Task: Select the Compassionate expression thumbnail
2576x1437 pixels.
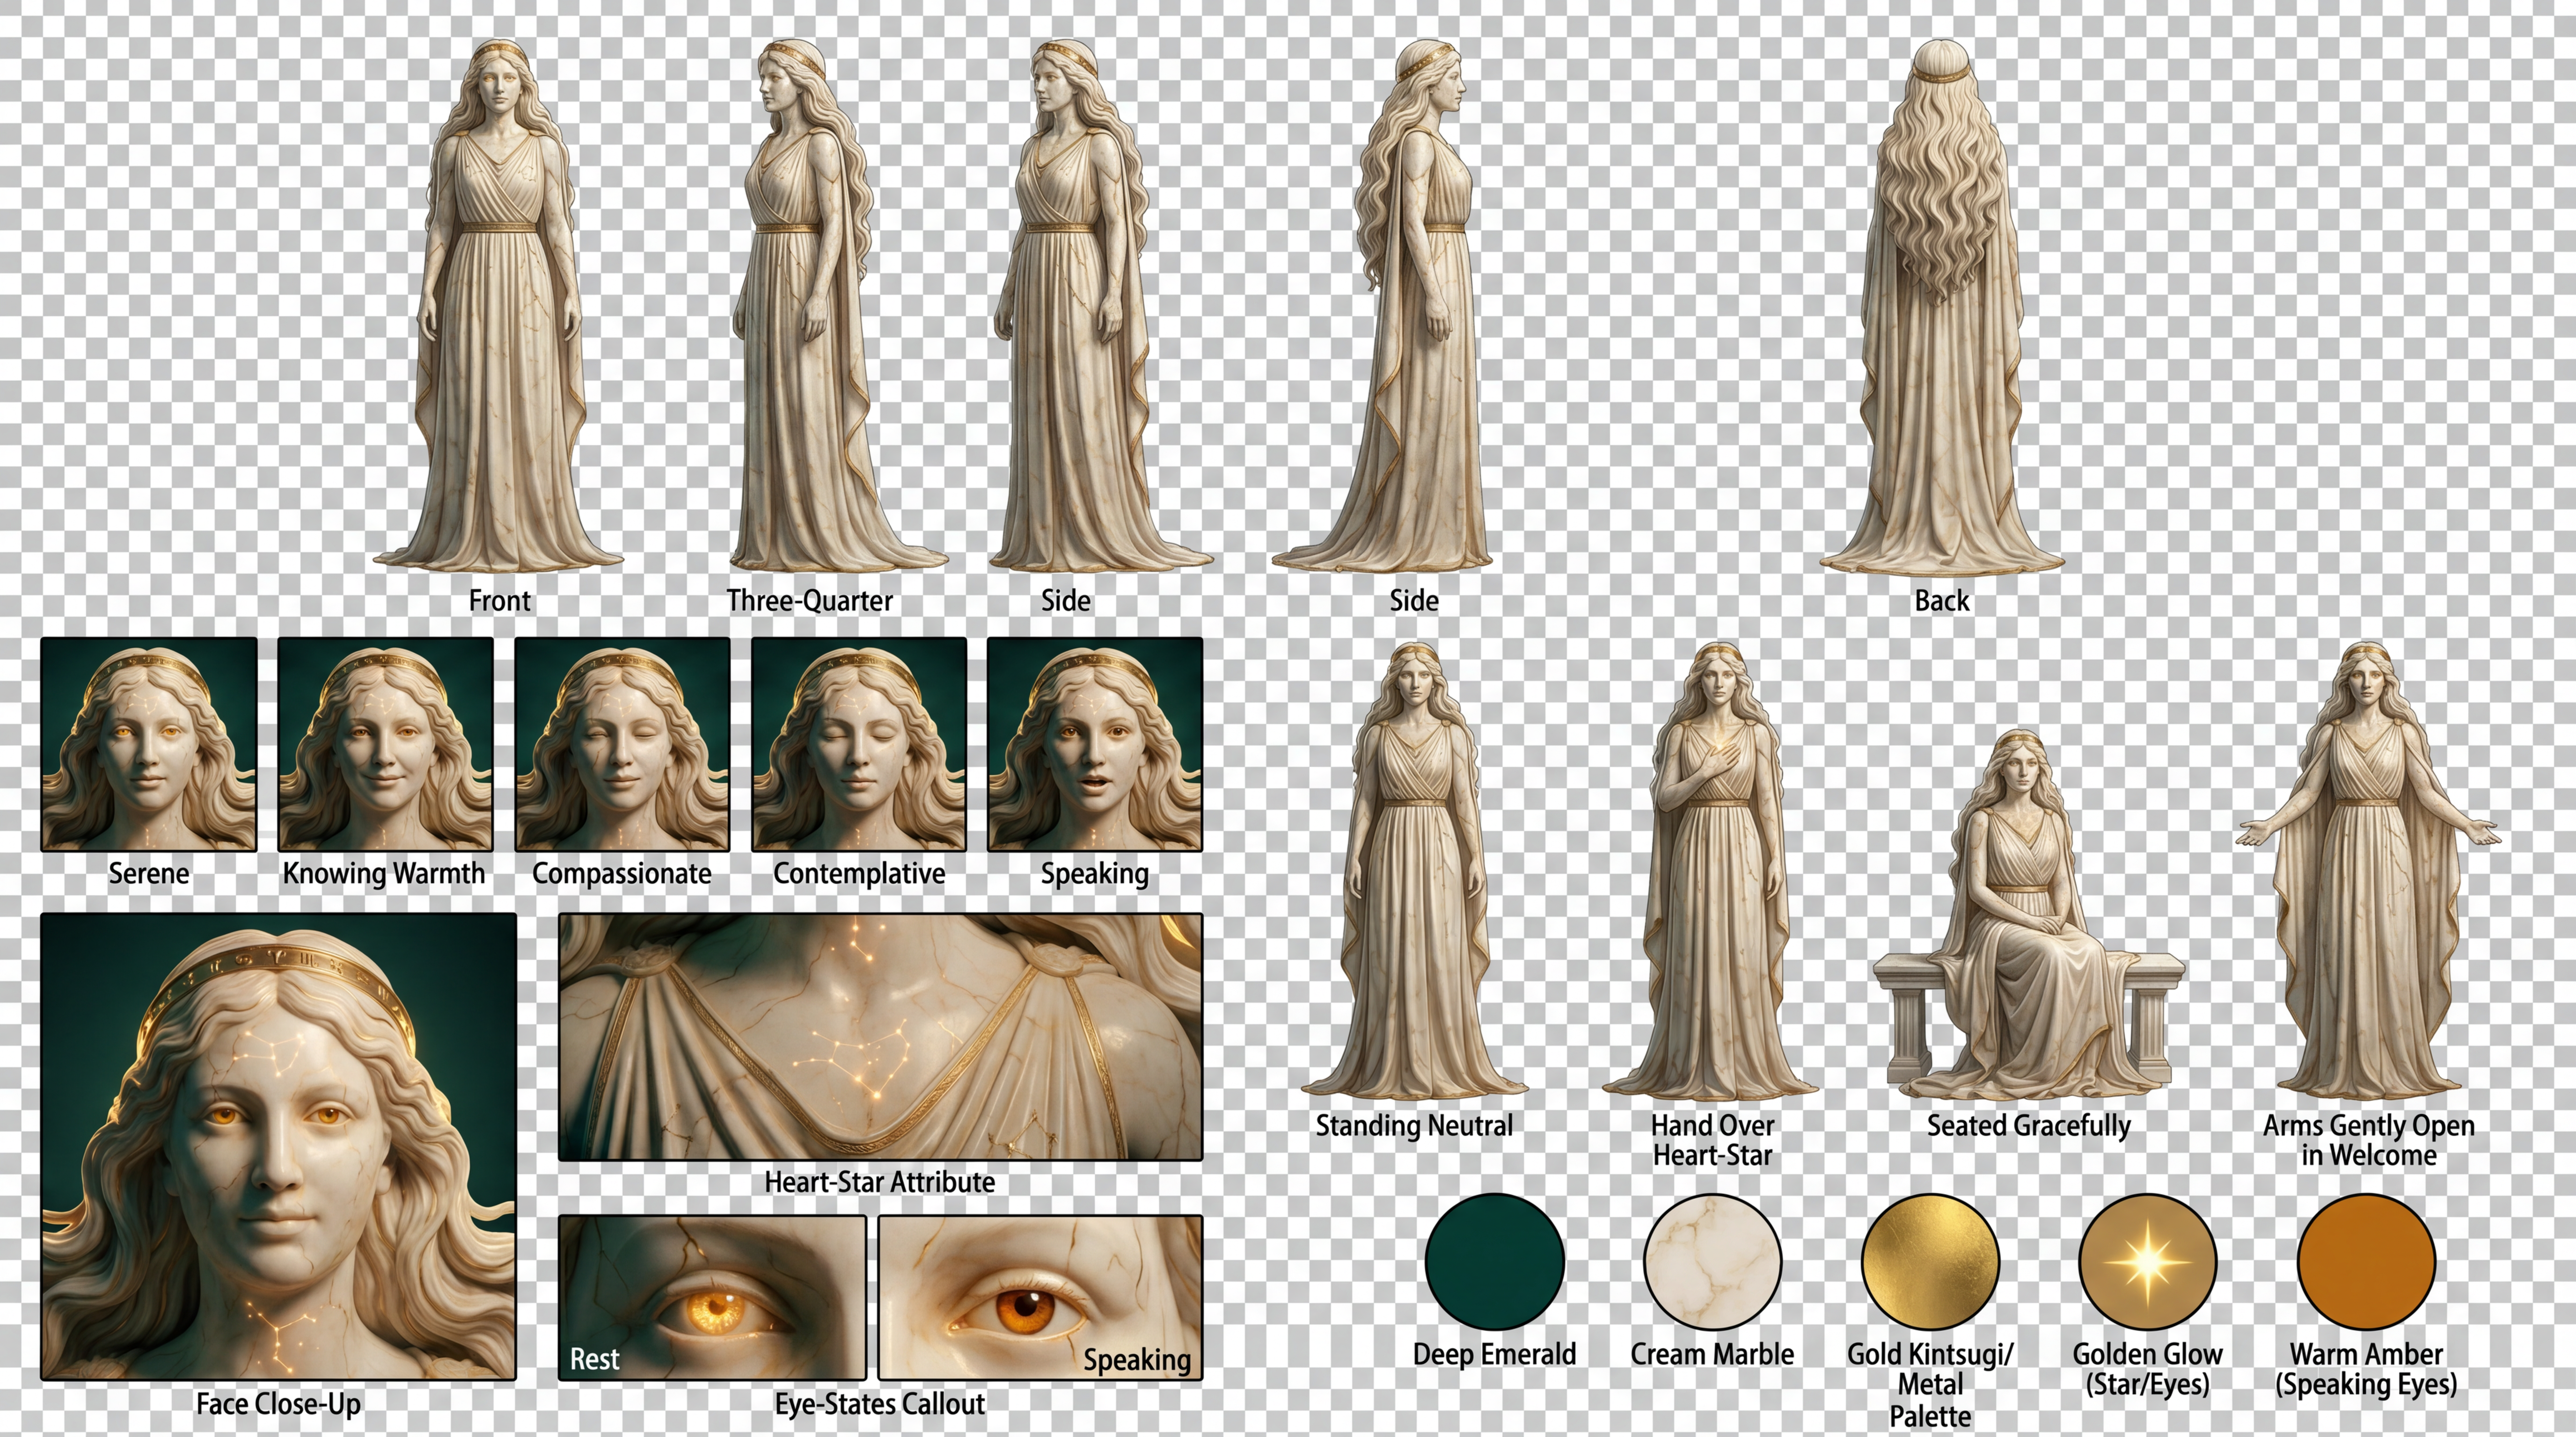Action: tap(622, 745)
